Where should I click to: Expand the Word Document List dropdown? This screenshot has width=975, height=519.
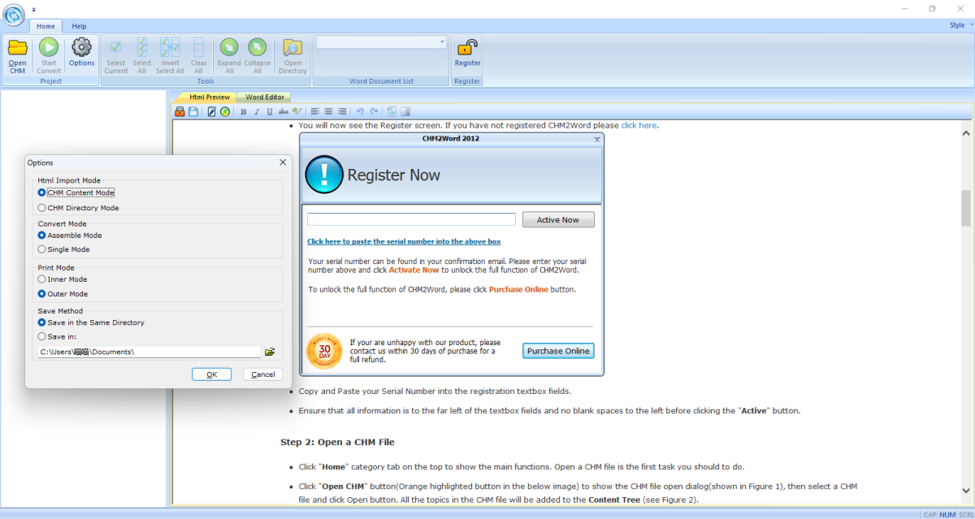(x=442, y=41)
